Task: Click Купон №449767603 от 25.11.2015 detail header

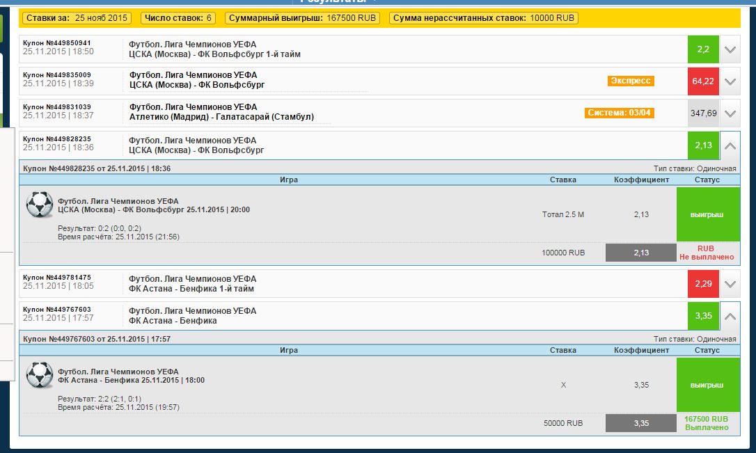Action: 97,340
